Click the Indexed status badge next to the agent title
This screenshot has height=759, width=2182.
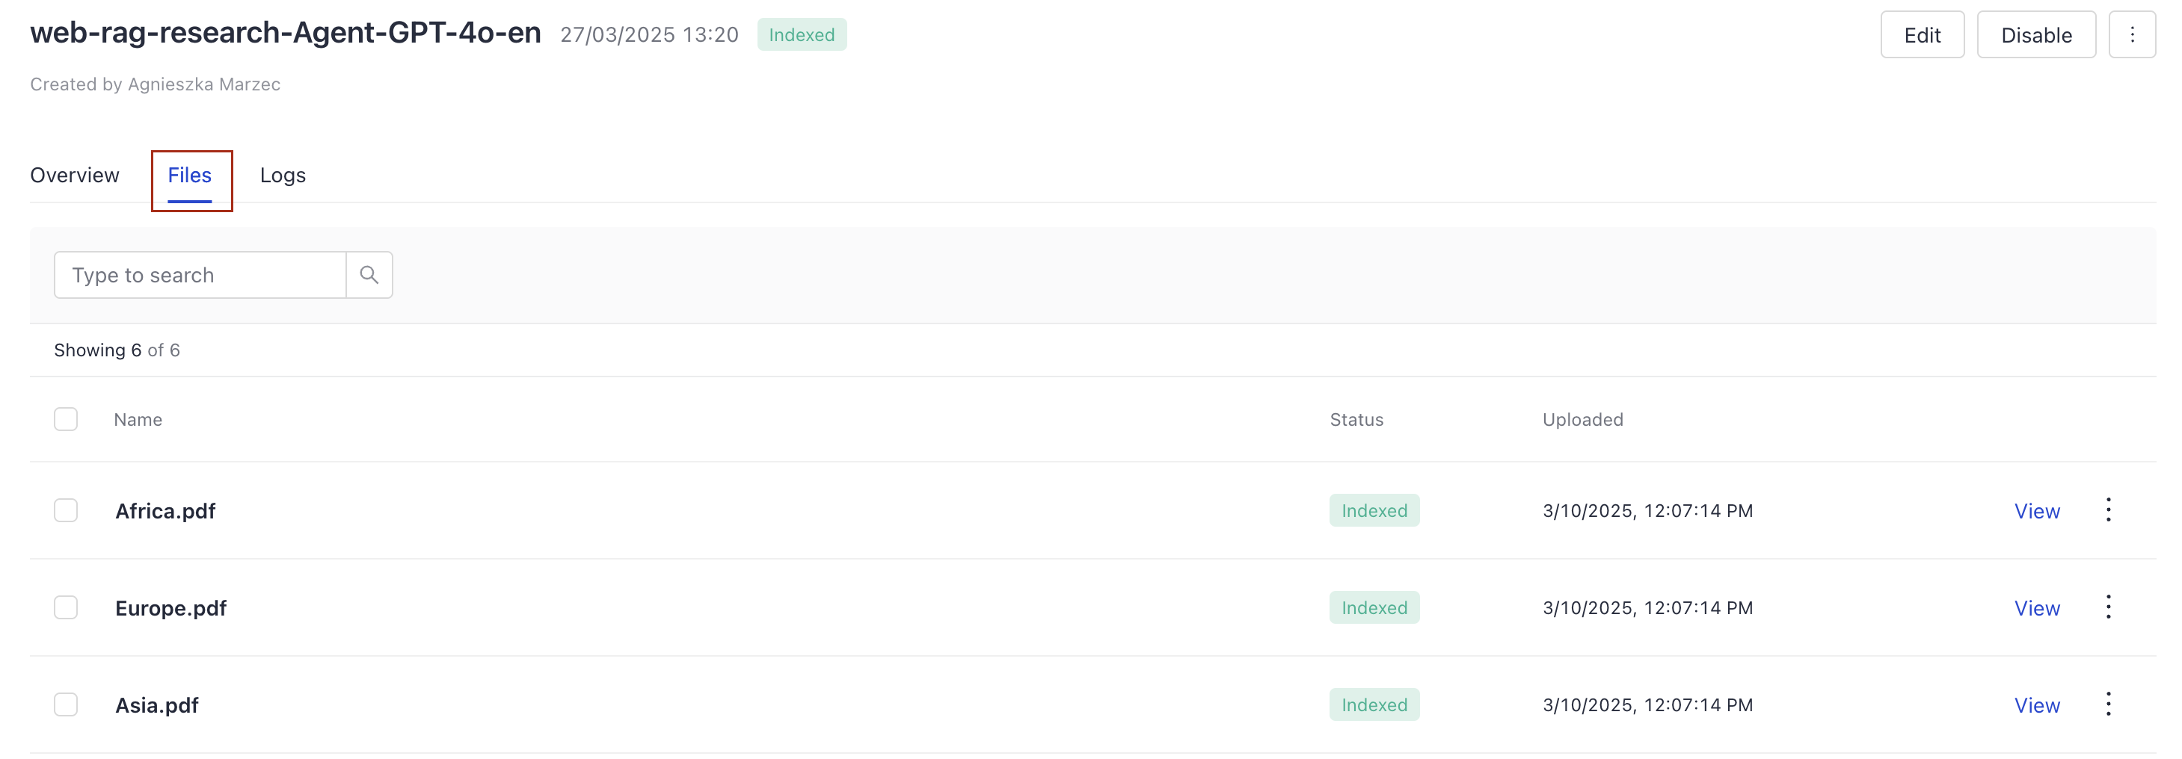point(802,34)
